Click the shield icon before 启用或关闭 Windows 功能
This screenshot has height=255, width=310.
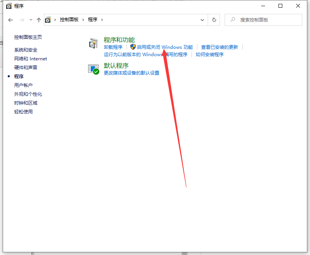(133, 47)
